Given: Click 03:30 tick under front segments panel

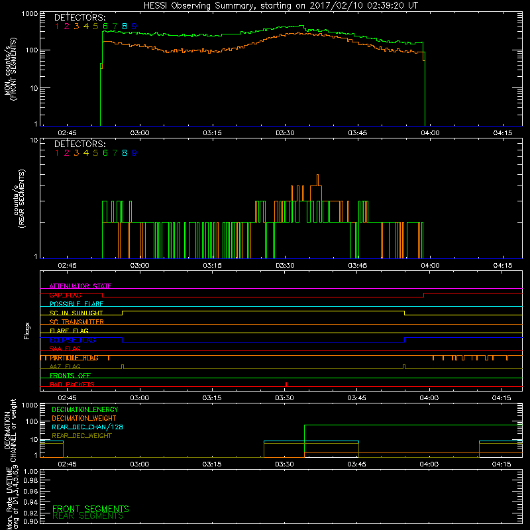Looking at the screenshot, I should click(x=285, y=133).
